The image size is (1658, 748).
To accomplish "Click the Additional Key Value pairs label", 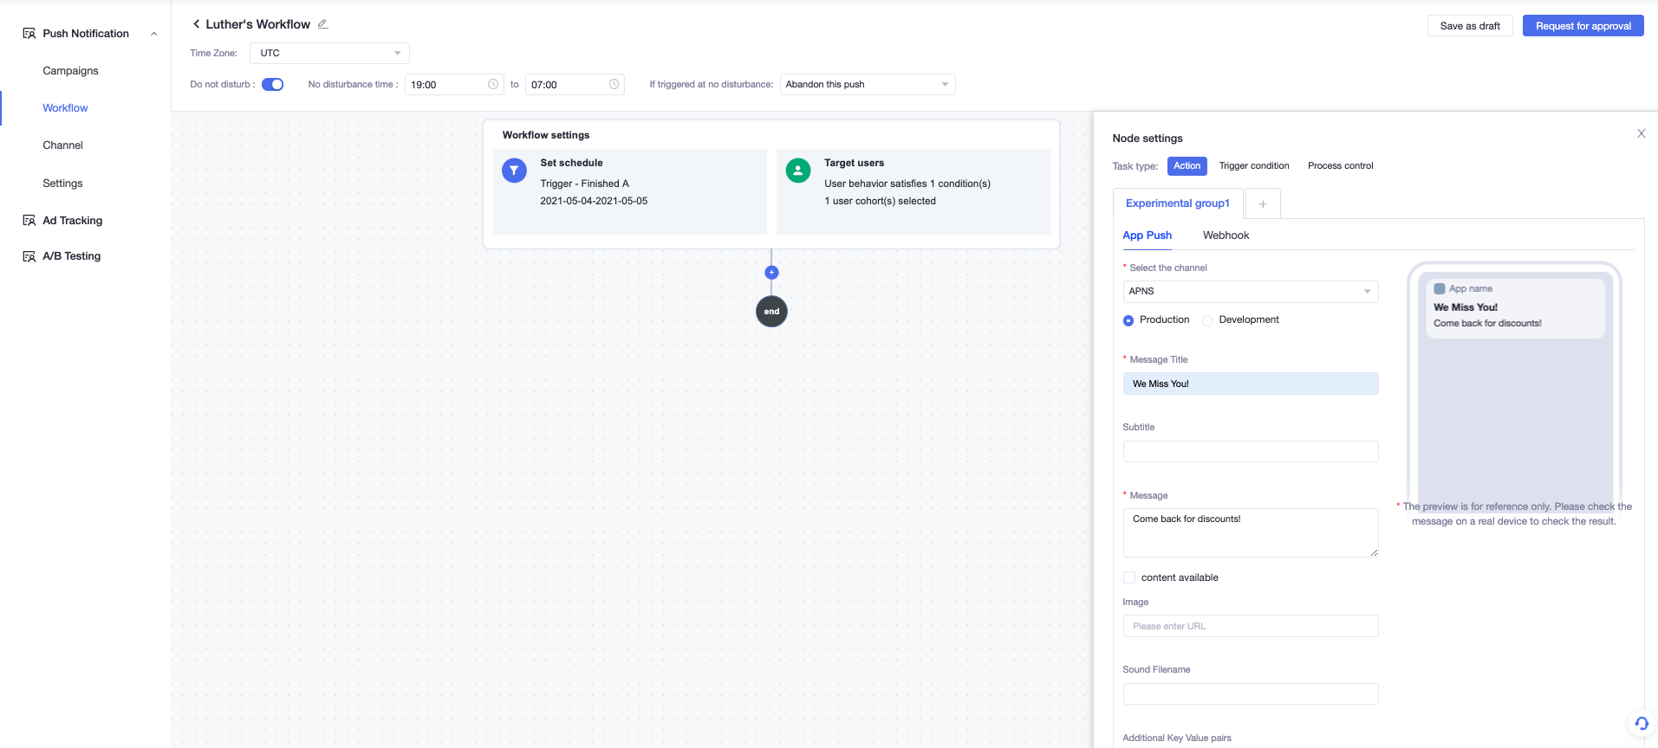I will tap(1177, 738).
